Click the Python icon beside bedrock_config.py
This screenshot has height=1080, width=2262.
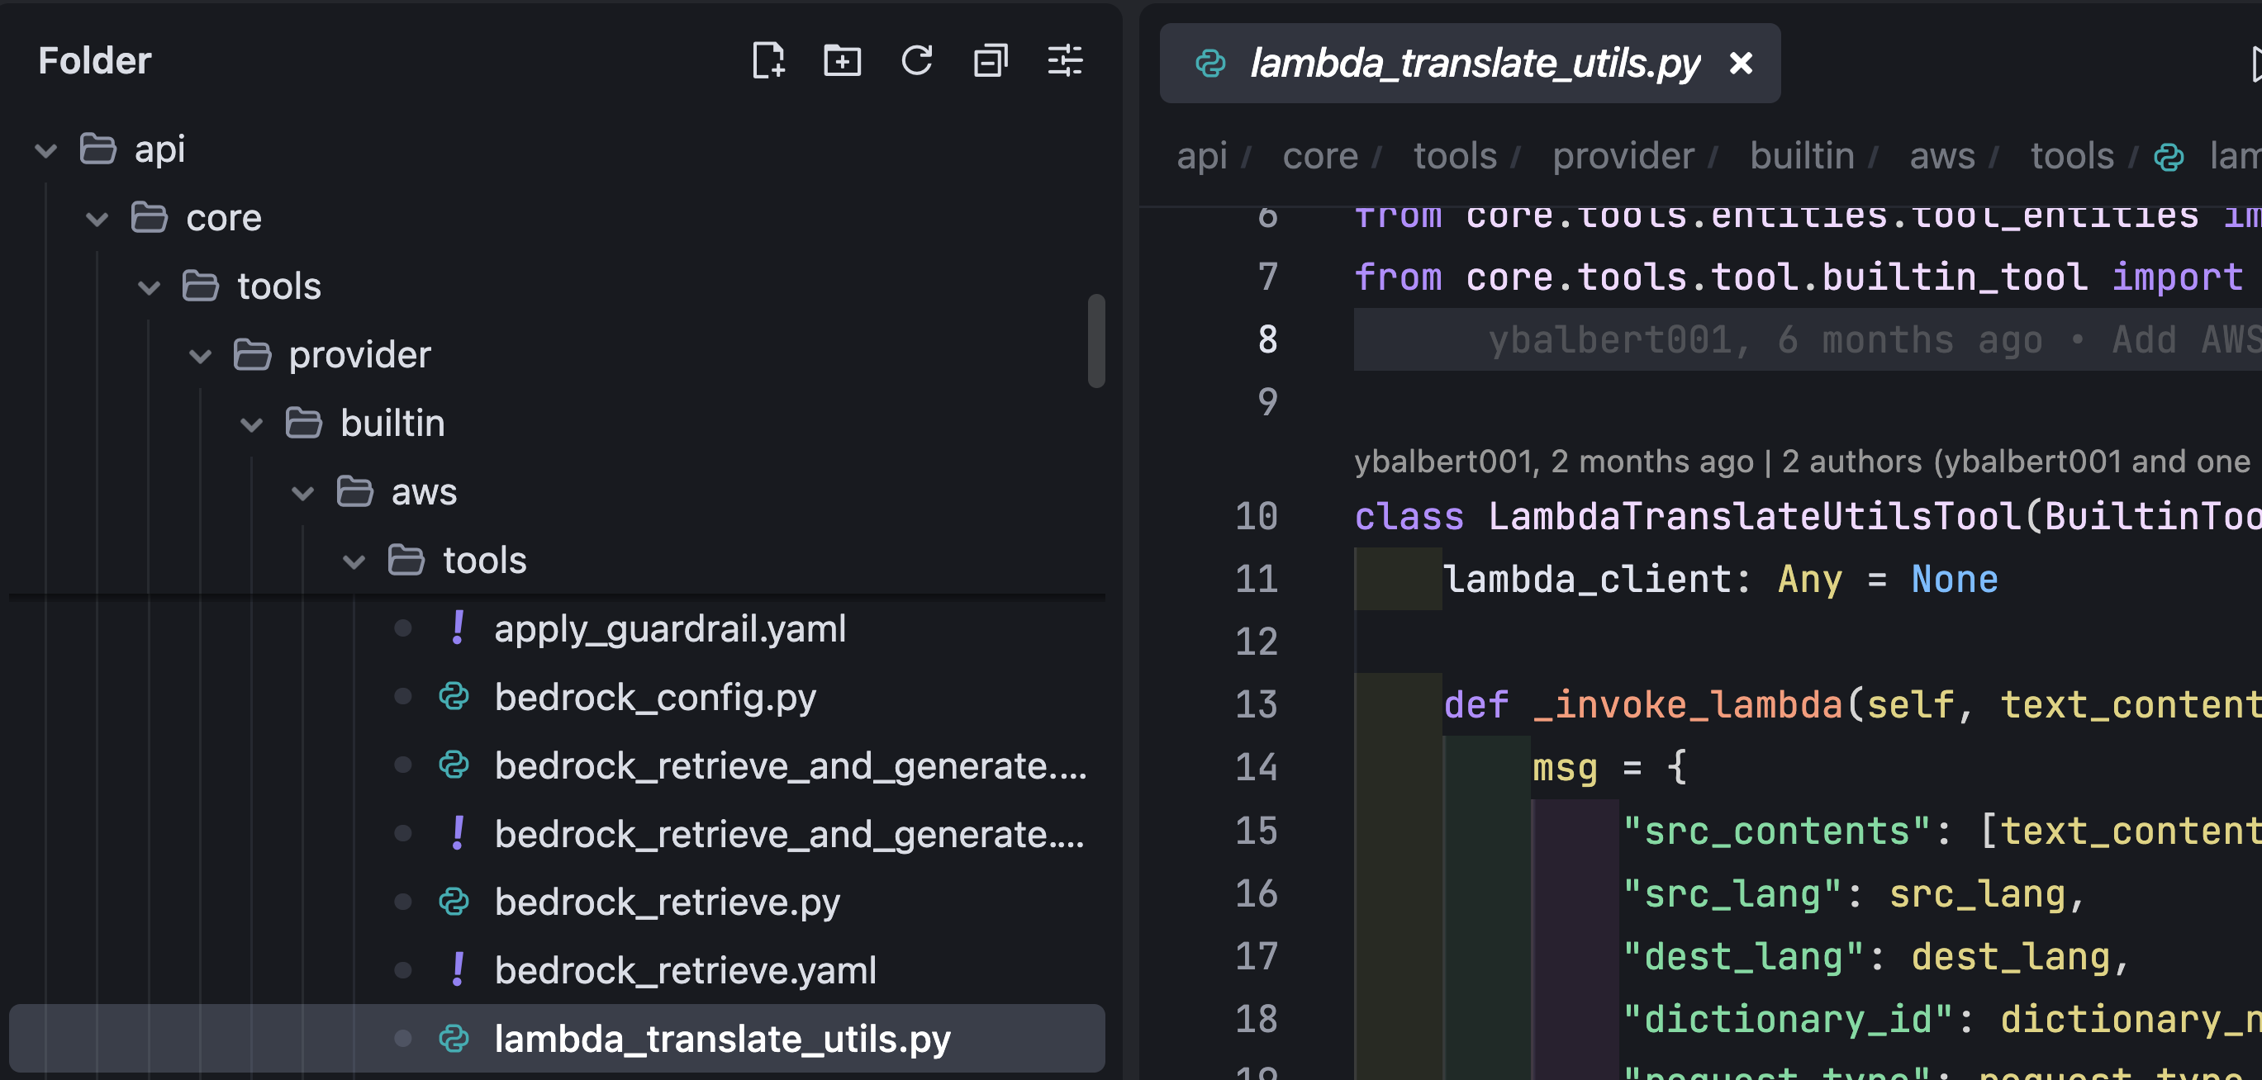pyautogui.click(x=454, y=697)
